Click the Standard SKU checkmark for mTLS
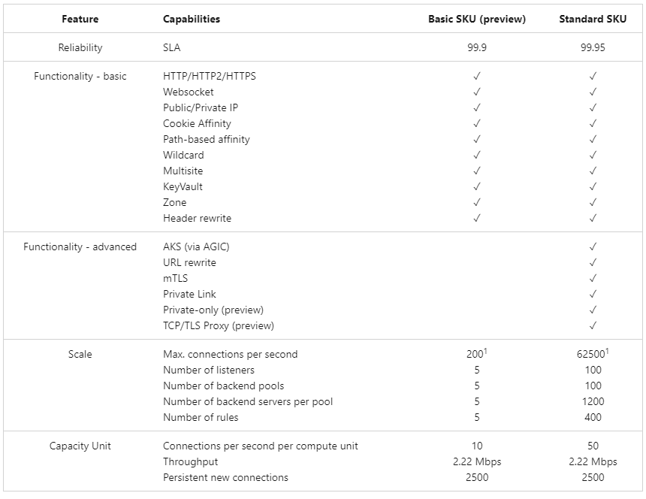 593,278
